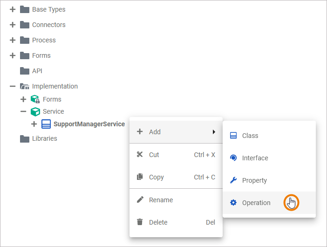Screen dimensions: 327x247
Task: Expand the Base Types folder
Action: click(x=13, y=9)
